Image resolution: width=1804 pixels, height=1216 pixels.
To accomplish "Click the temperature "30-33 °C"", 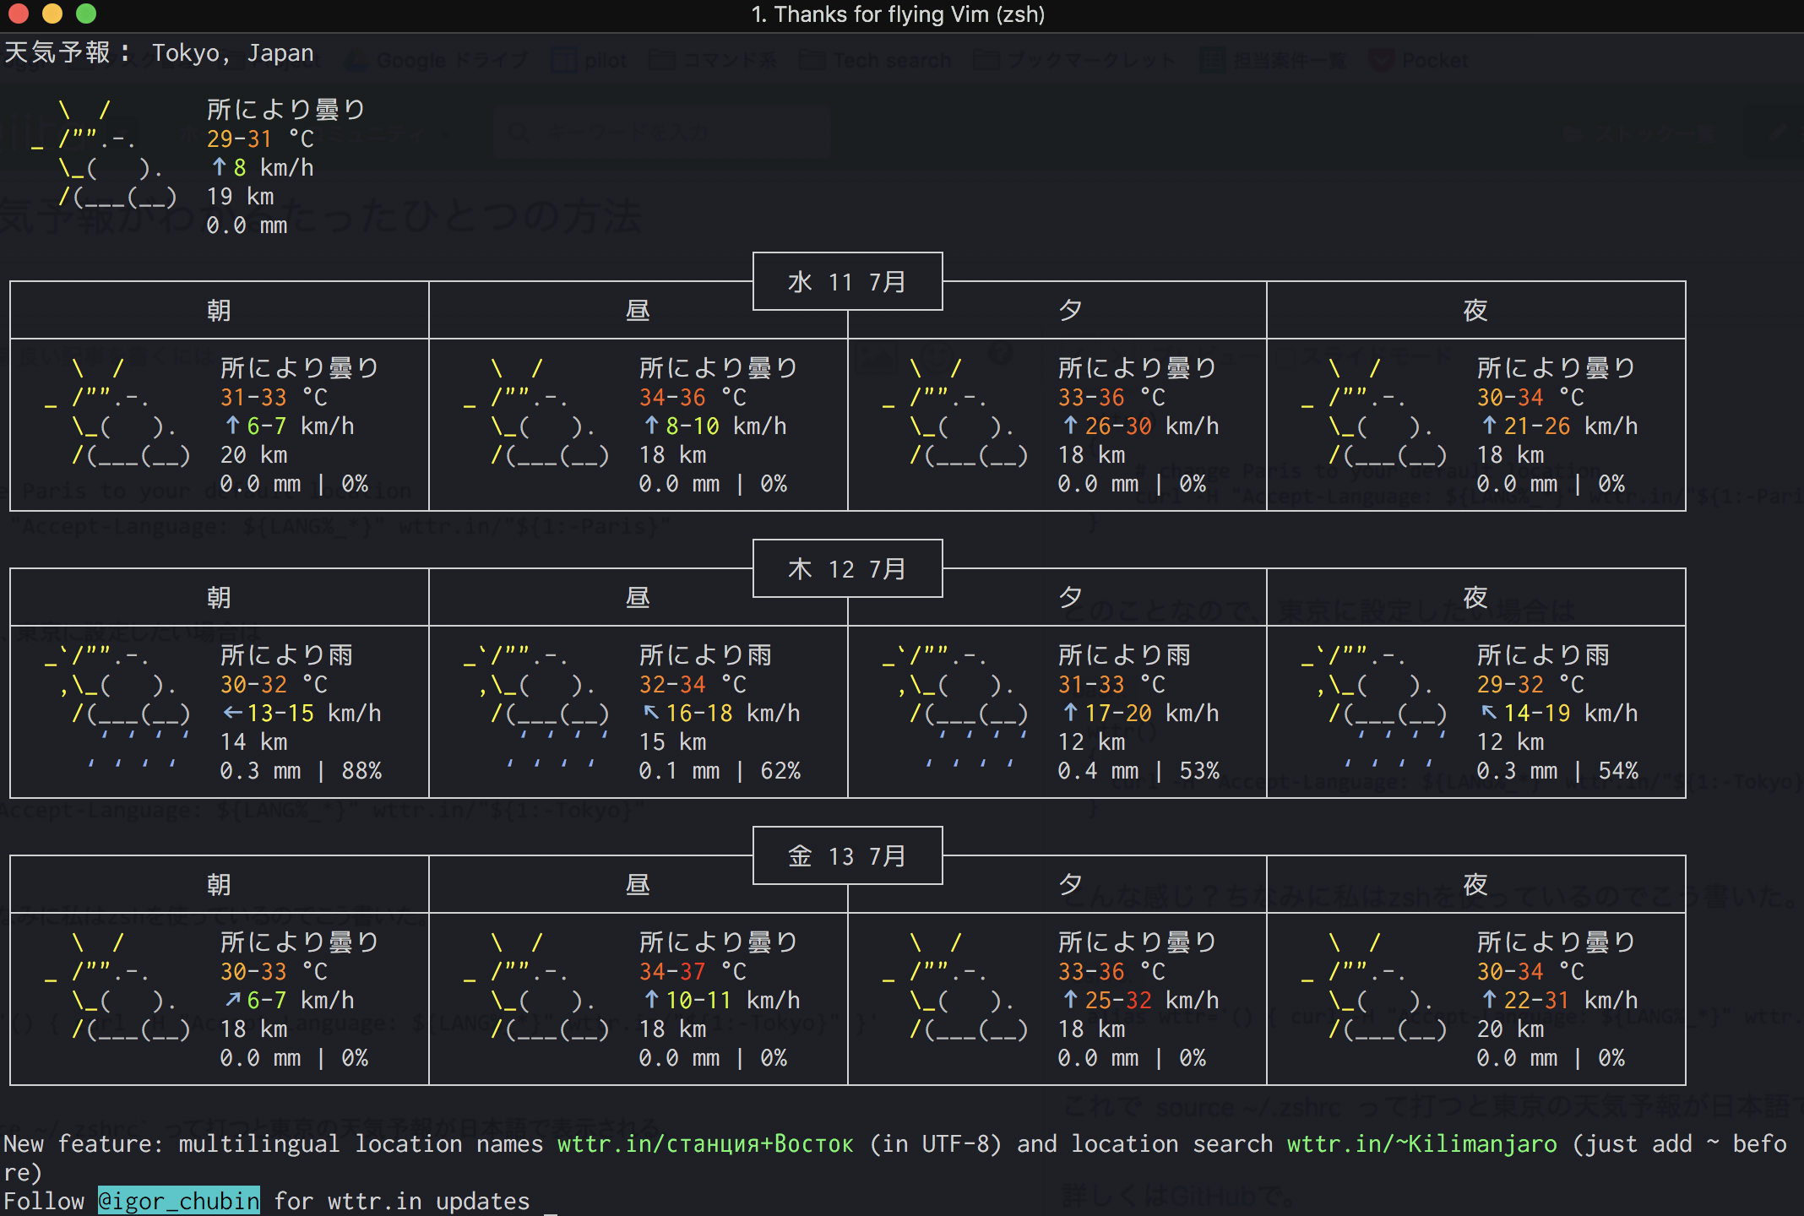I will pyautogui.click(x=274, y=971).
